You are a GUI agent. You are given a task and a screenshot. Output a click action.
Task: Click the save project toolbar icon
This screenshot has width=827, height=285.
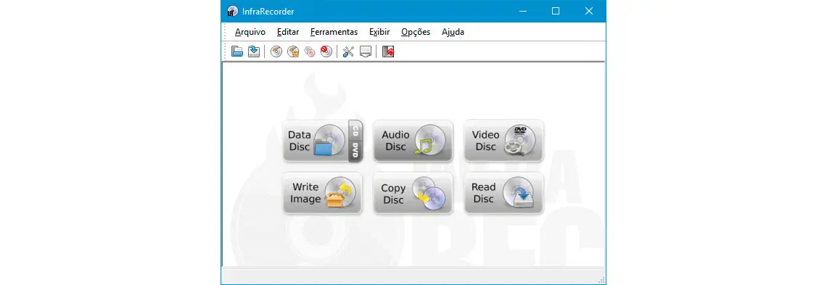(254, 51)
